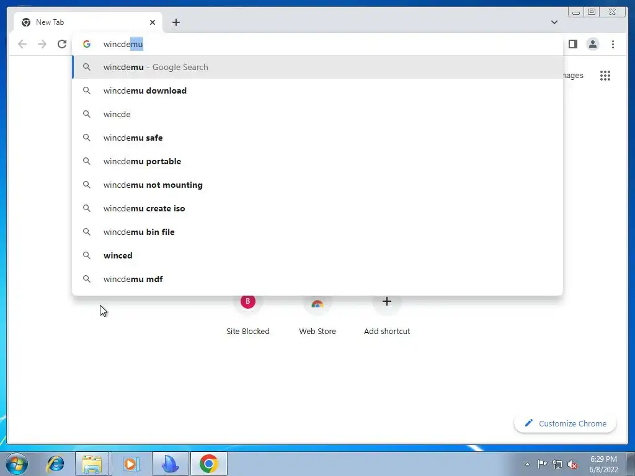
Task: Click search icon beside 'wincdemu download'
Action: [x=87, y=90]
